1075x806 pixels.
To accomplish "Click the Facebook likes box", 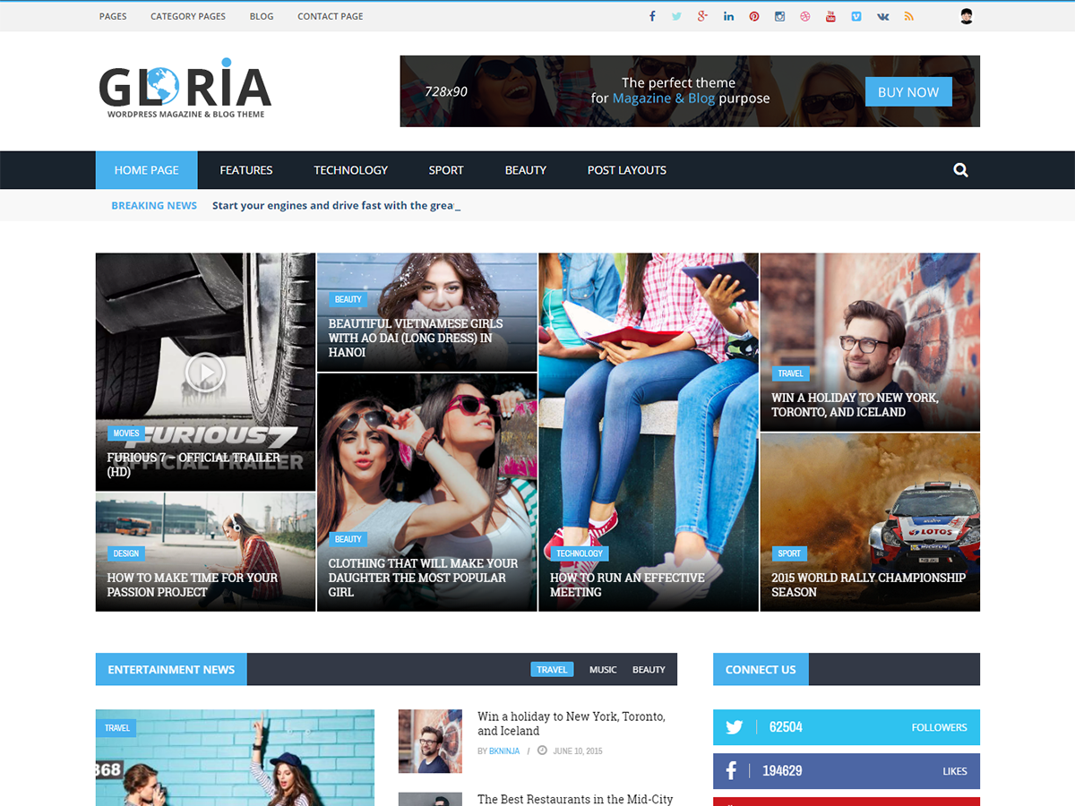I will coord(847,771).
